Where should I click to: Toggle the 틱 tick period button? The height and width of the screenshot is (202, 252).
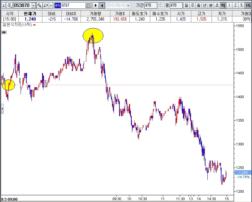(x=223, y=5)
